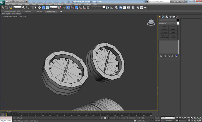
Task: Open the Brush Settings panel
Action: click(x=16, y=14)
